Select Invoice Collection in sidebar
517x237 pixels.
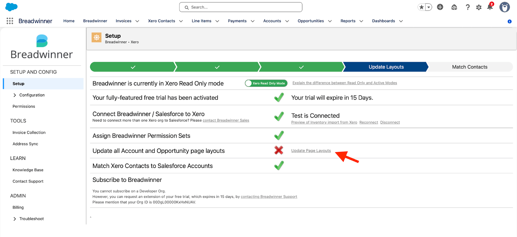pos(29,133)
